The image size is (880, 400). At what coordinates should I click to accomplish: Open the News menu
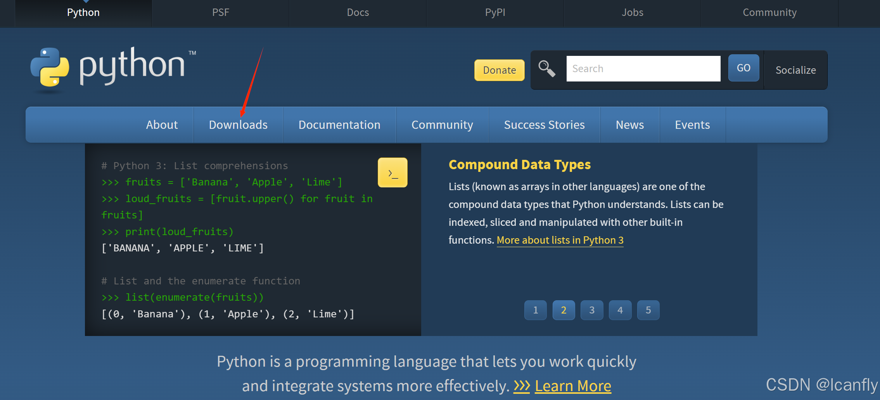click(630, 125)
